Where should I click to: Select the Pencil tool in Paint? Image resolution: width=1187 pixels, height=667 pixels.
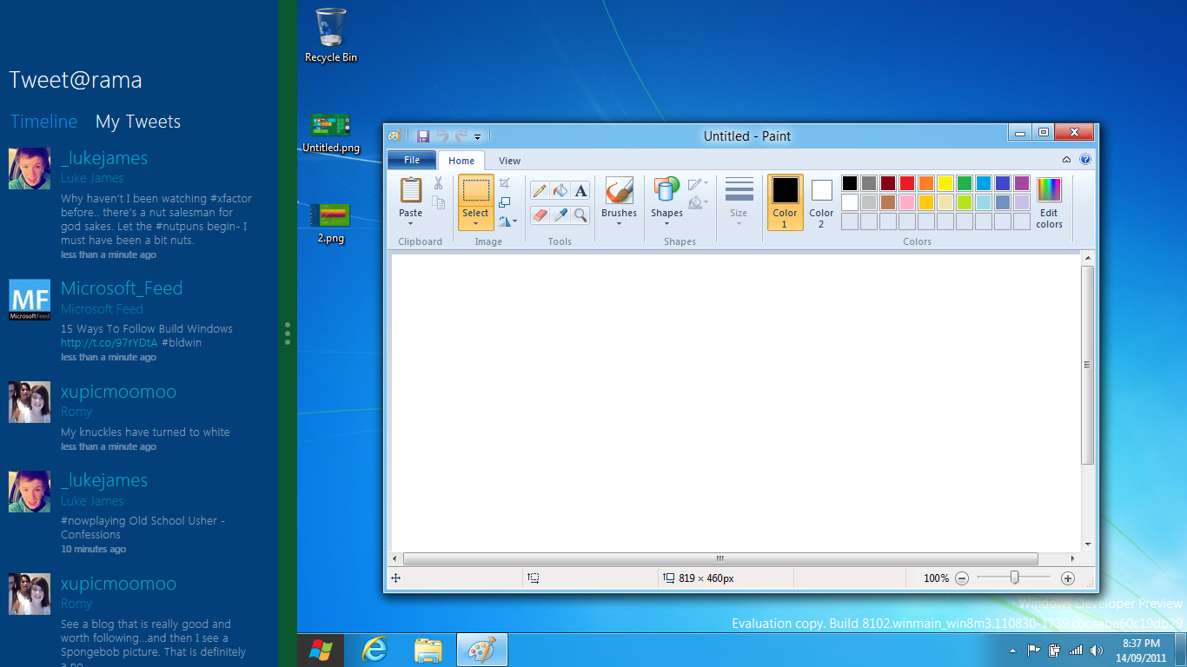click(540, 190)
